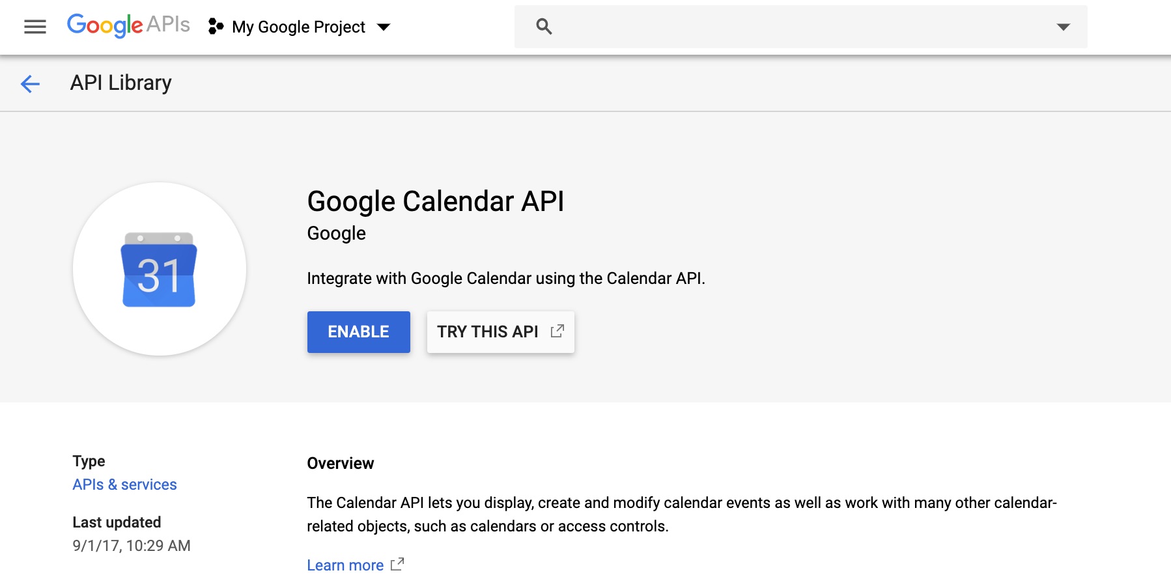Open the hamburger navigation menu

(x=35, y=27)
